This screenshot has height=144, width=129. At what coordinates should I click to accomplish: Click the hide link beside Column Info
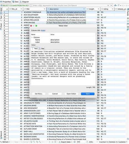pyautogui.click(x=43, y=30)
